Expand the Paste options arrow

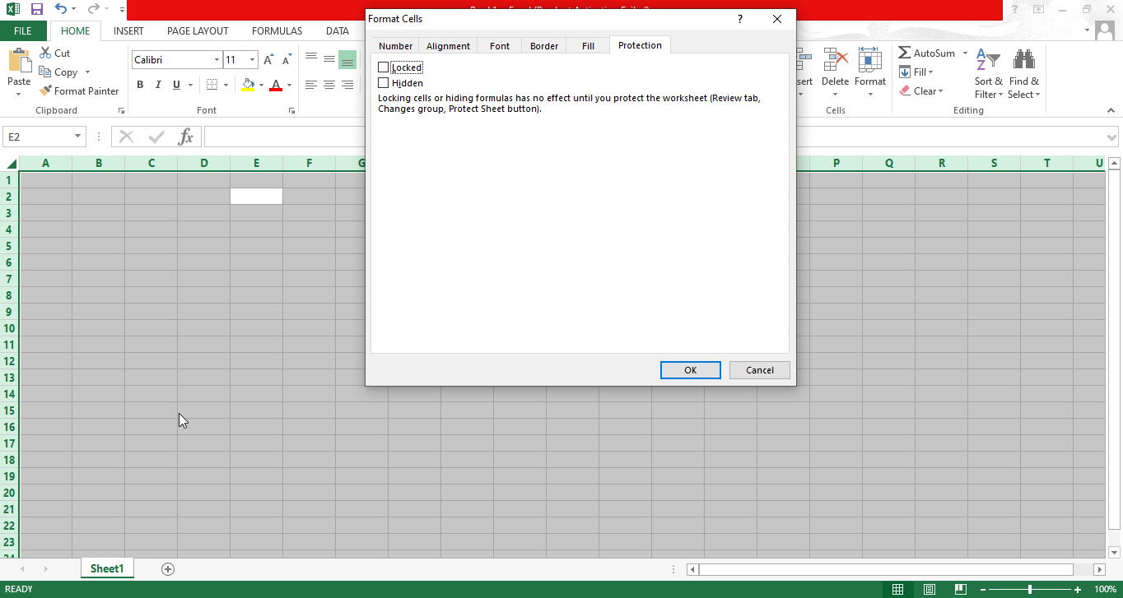pos(19,94)
